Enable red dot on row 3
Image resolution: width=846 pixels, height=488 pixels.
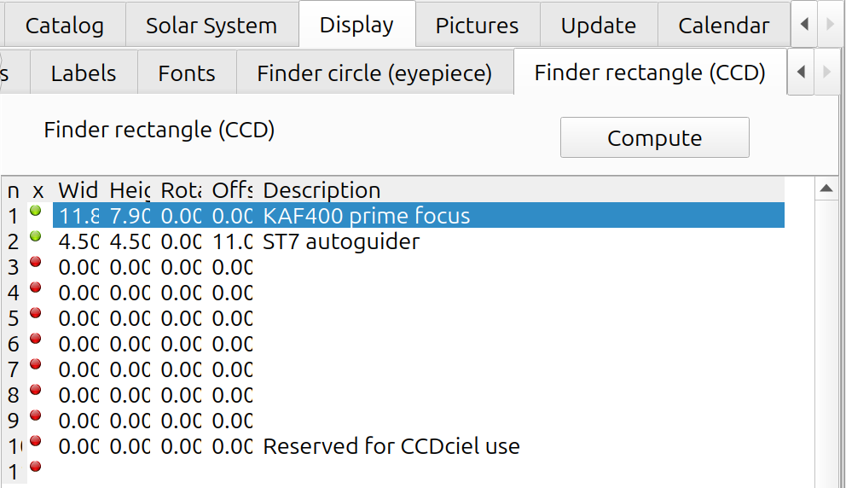pos(36,263)
